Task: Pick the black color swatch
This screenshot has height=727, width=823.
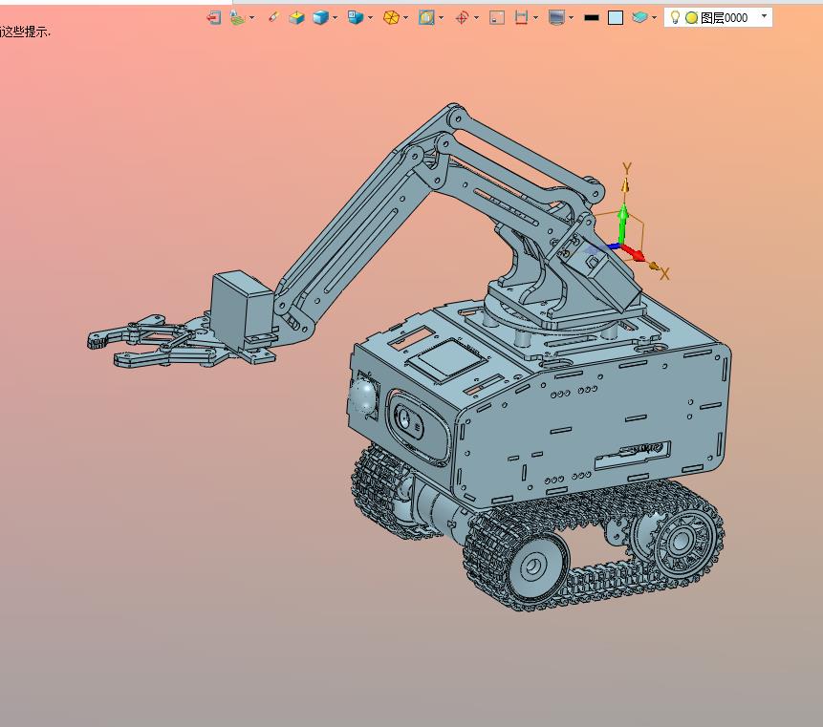Action: 592,18
